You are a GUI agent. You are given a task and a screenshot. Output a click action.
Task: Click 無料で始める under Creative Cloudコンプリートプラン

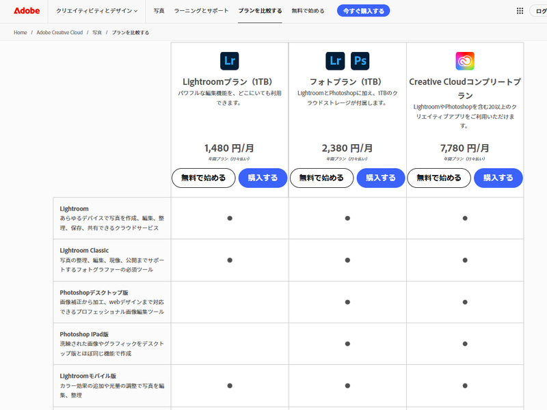(439, 178)
